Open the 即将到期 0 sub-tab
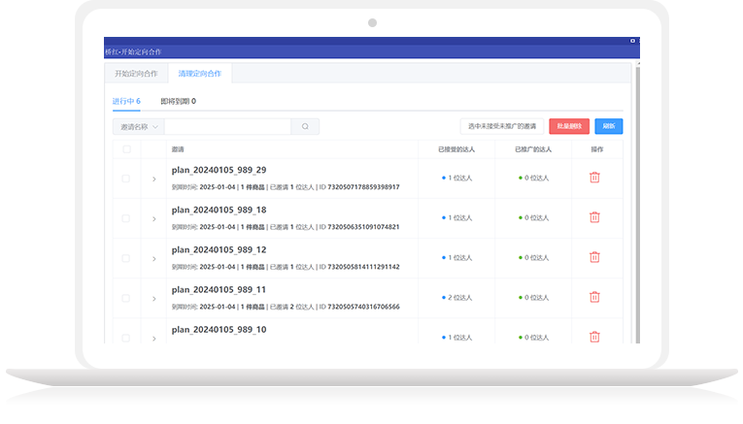 coord(178,101)
